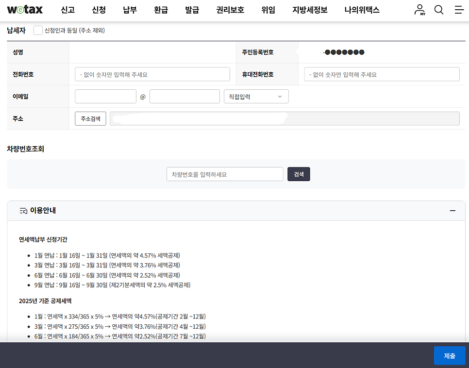Open the 환급 menu
469x368 pixels.
tap(161, 10)
